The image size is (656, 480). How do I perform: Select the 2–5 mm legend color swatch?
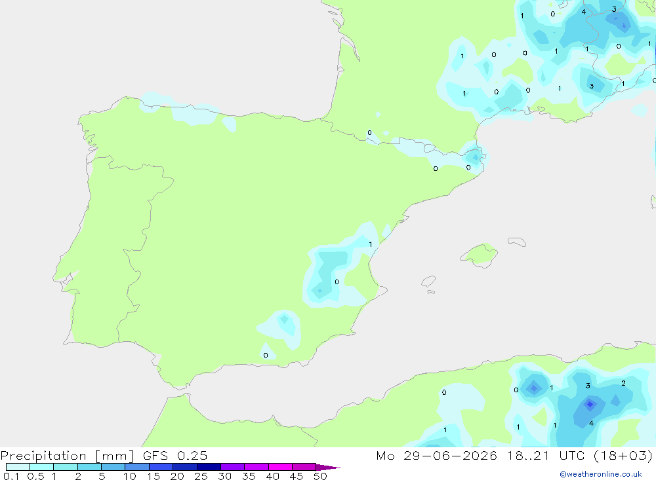pyautogui.click(x=89, y=467)
